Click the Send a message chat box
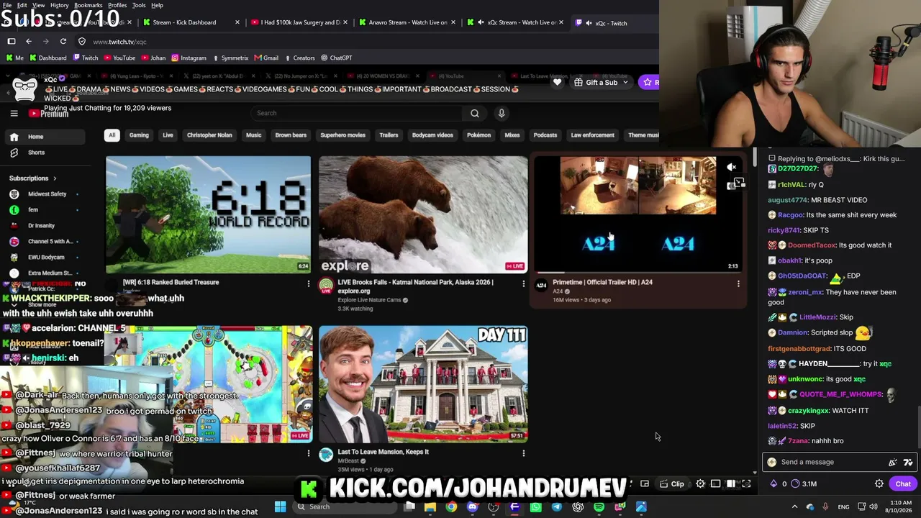This screenshot has height=518, width=921. click(x=839, y=462)
